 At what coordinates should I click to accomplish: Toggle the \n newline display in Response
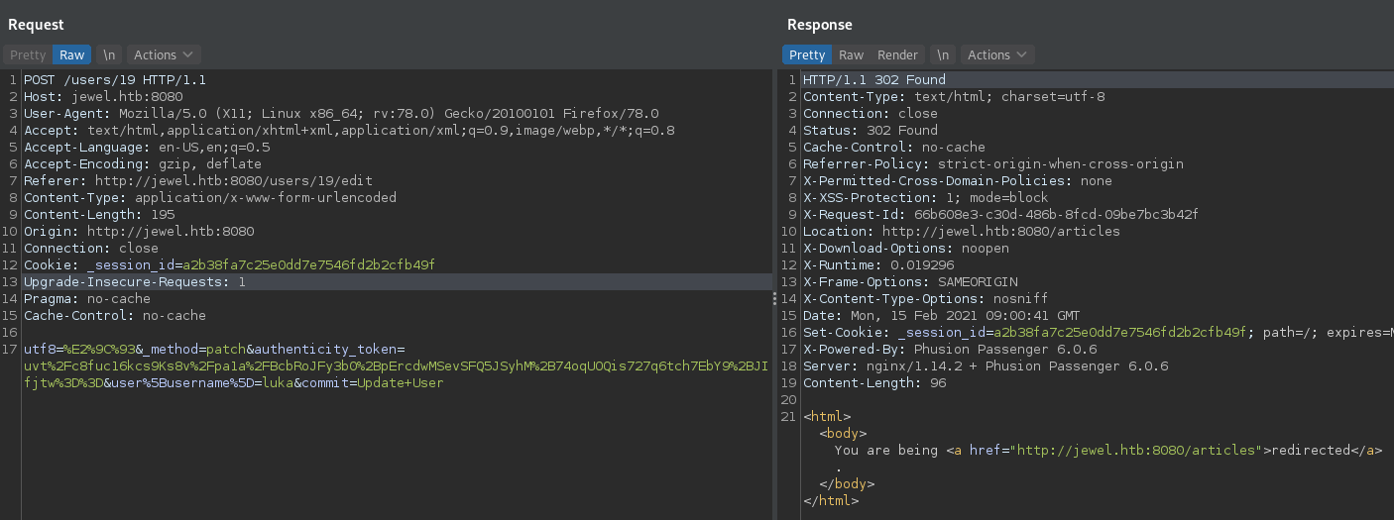942,55
